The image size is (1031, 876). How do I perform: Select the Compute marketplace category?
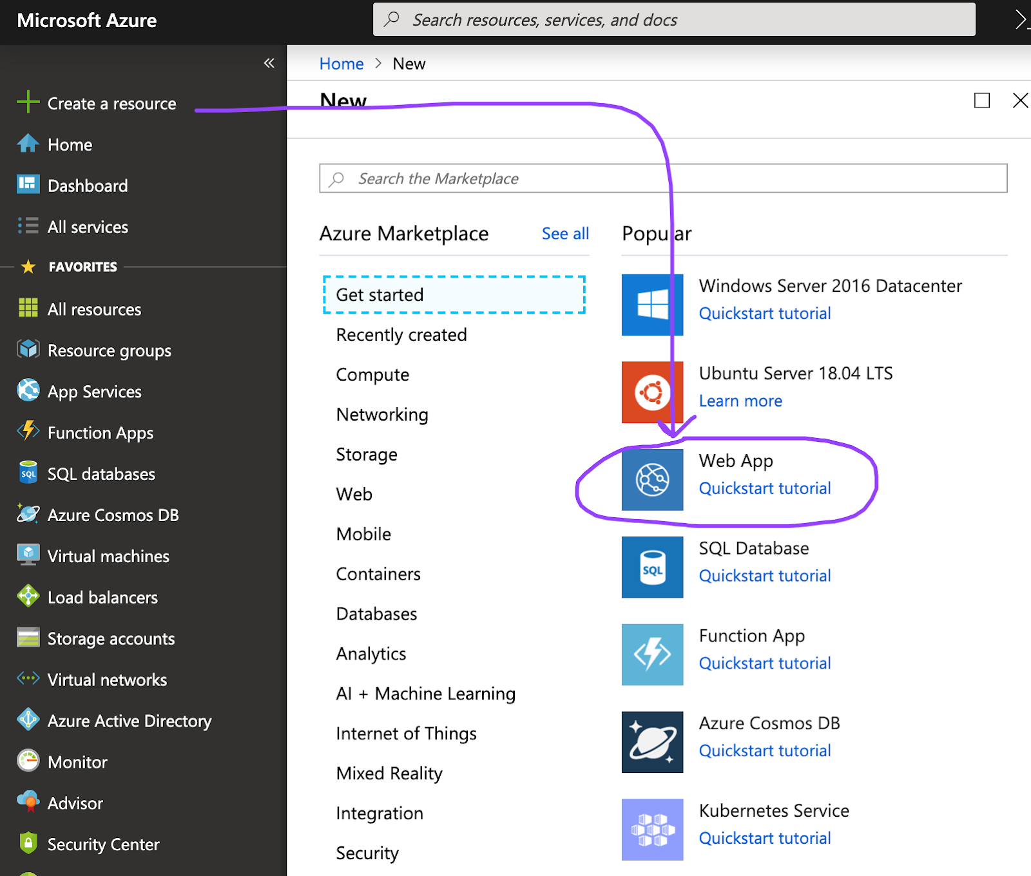372,375
